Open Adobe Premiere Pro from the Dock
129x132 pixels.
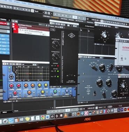(x=122, y=110)
